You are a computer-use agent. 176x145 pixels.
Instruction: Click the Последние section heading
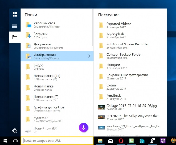coord(109,15)
